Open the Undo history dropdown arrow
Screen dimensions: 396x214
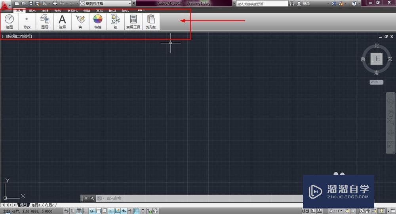click(67, 4)
